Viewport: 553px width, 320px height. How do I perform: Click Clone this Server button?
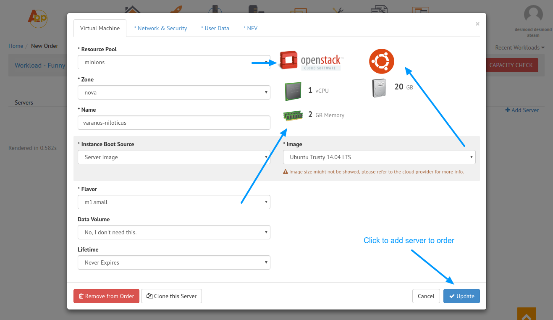[x=172, y=296]
